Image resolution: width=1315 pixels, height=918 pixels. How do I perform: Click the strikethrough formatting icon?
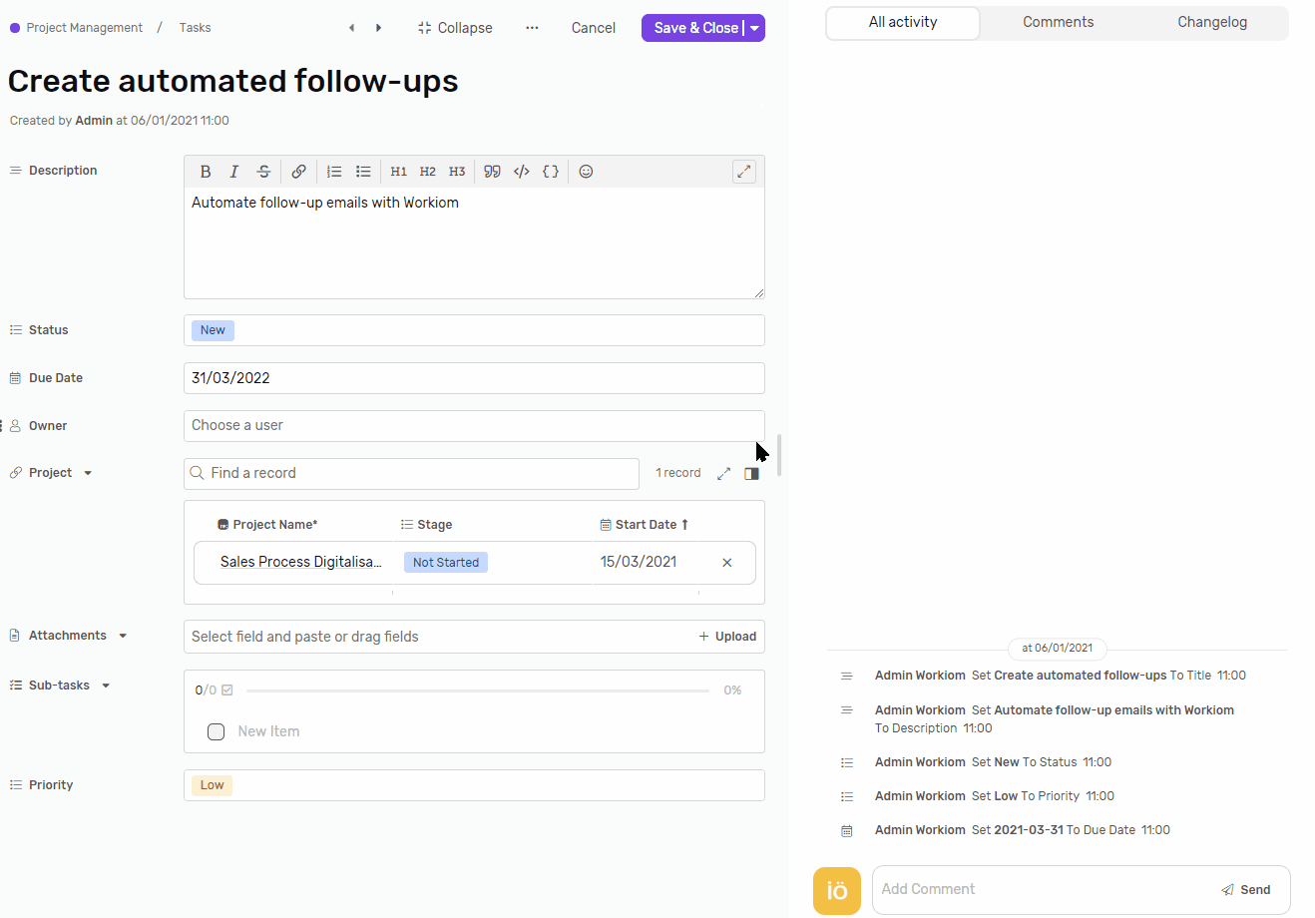pos(263,172)
